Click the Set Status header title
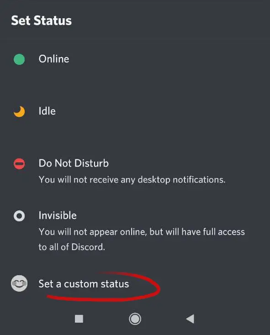 41,21
